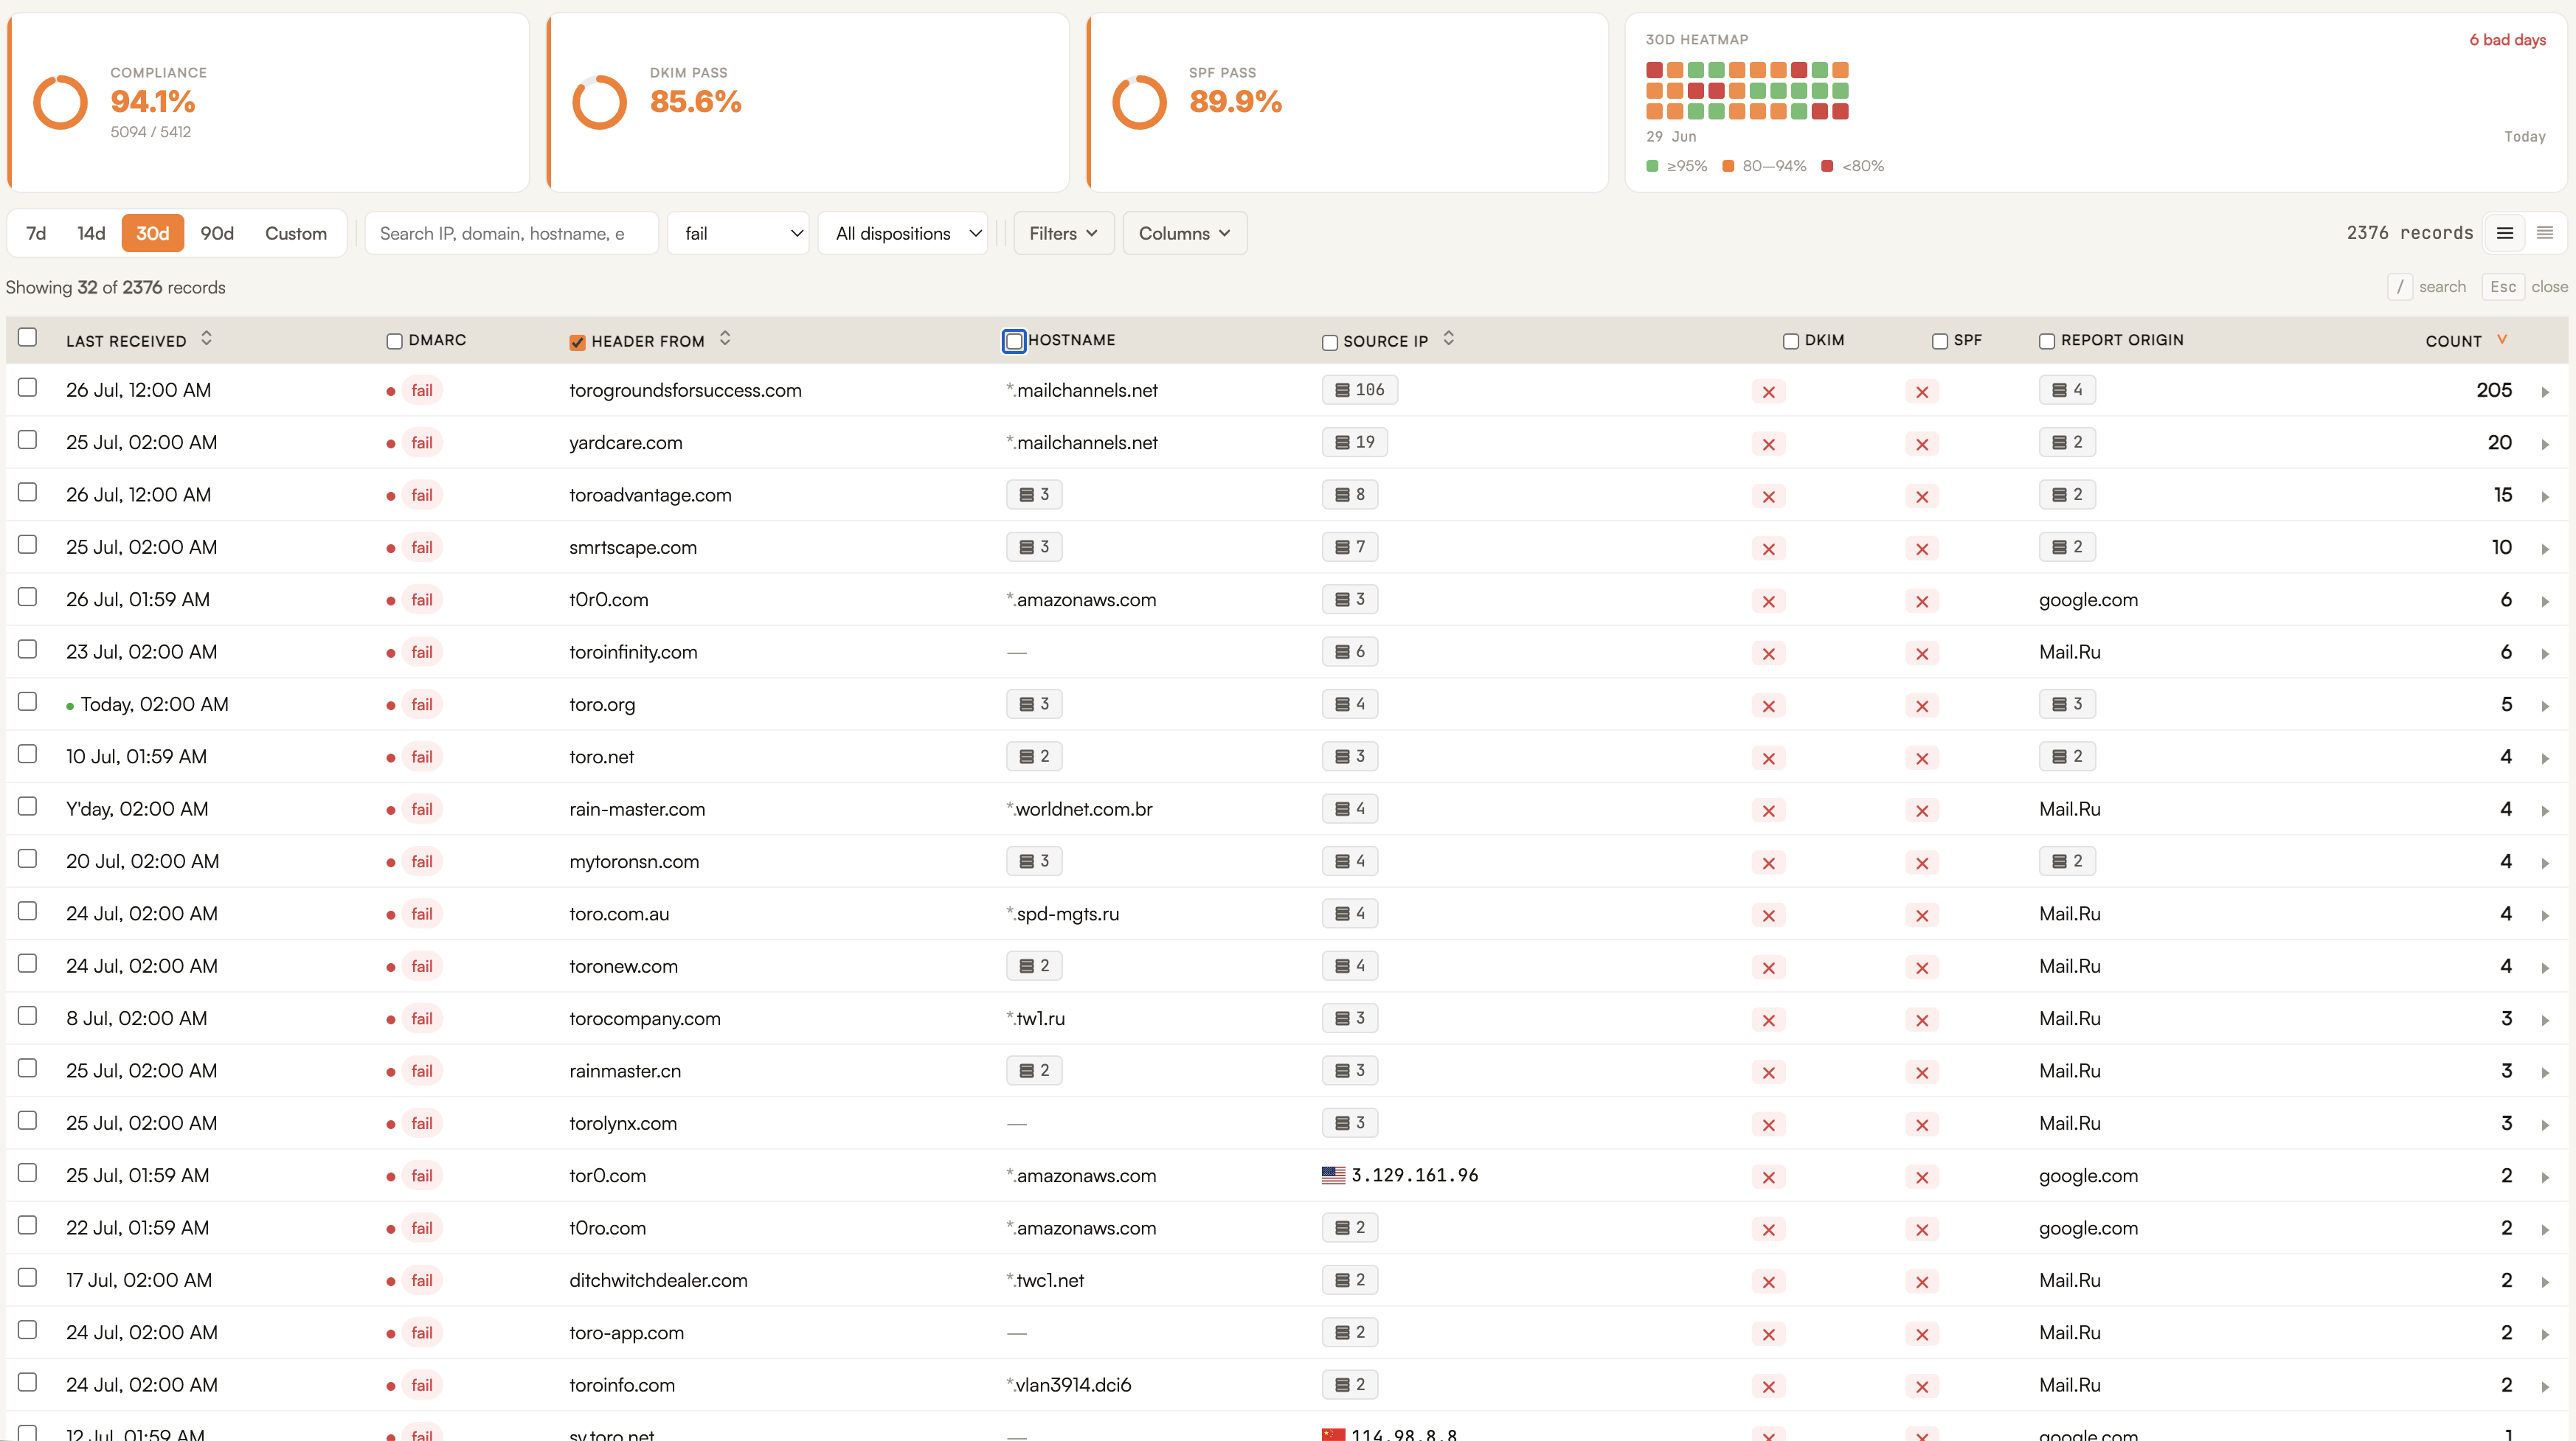Click the first red heatmap day square
The height and width of the screenshot is (1441, 2576).
[1654, 70]
